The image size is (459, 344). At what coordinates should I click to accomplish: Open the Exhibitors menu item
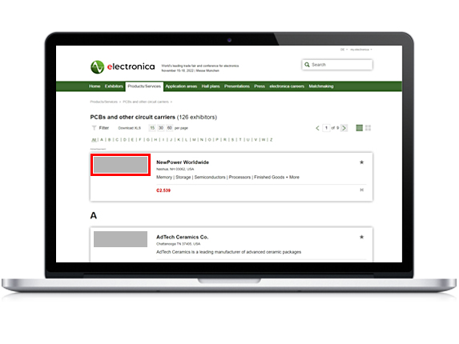coord(114,86)
